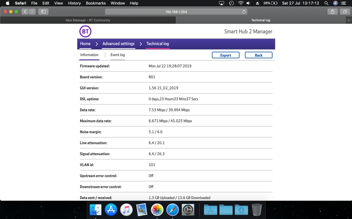This screenshot has height=219, width=352.
Task: Open the Share sheet icon
Action: tap(332, 12)
